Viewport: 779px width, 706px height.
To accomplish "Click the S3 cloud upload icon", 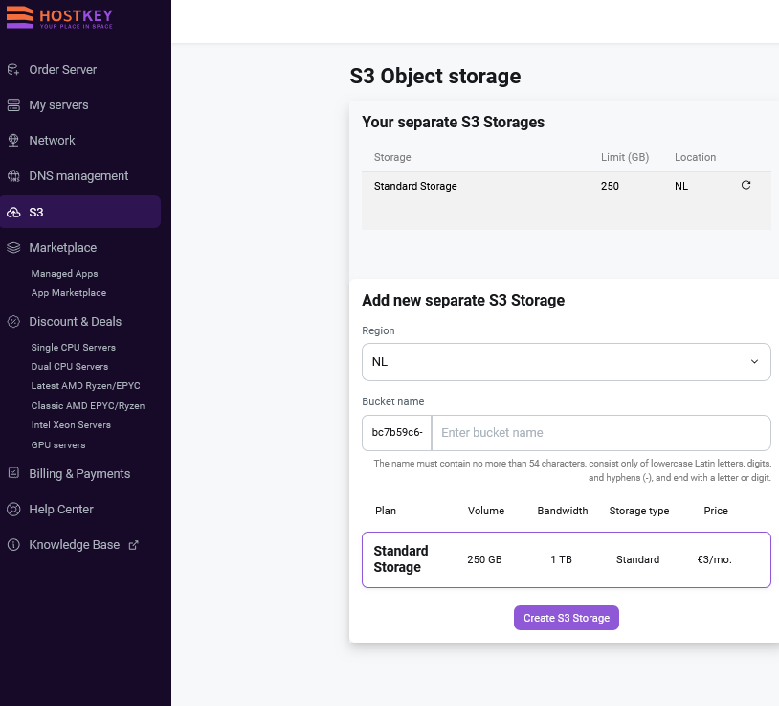I will point(13,213).
